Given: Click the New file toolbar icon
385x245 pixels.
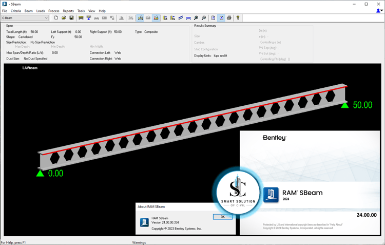Looking at the screenshot, I should tap(56, 17).
